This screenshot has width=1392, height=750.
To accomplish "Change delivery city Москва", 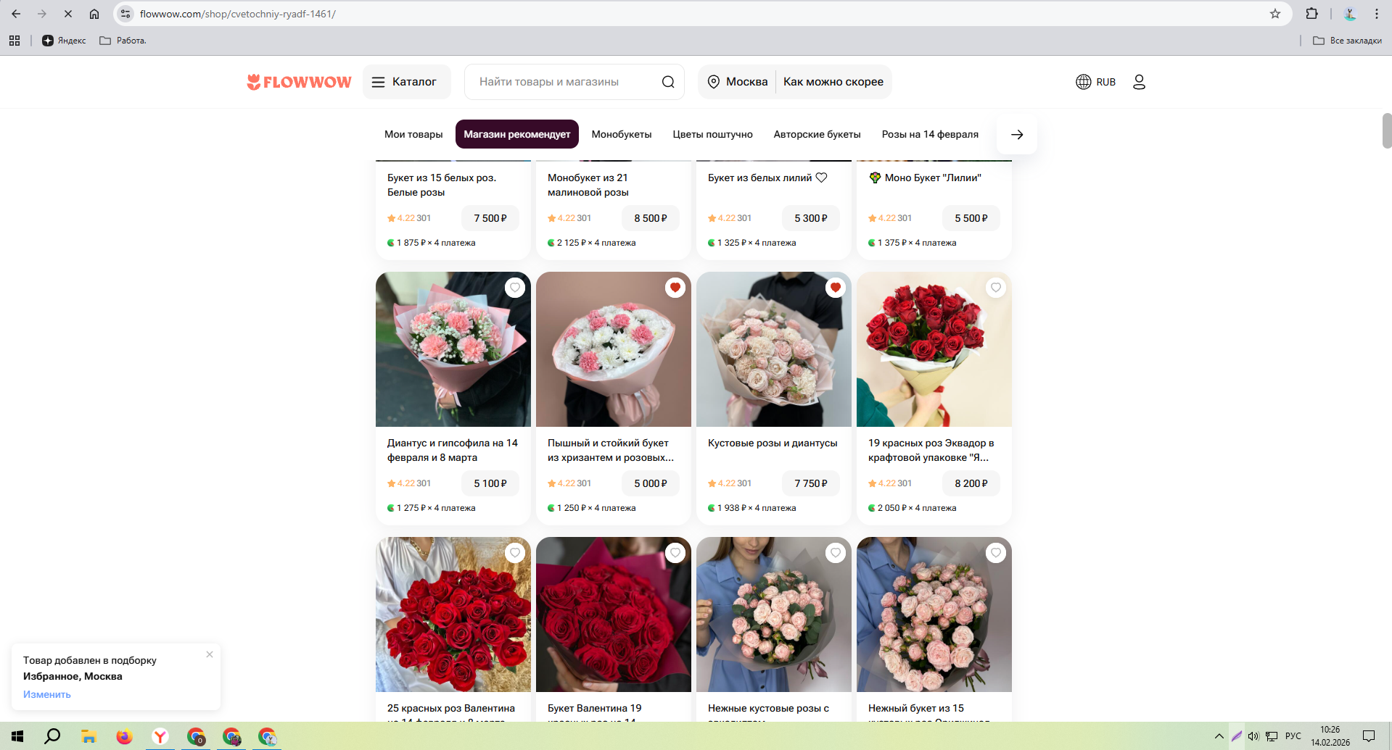I will [738, 82].
